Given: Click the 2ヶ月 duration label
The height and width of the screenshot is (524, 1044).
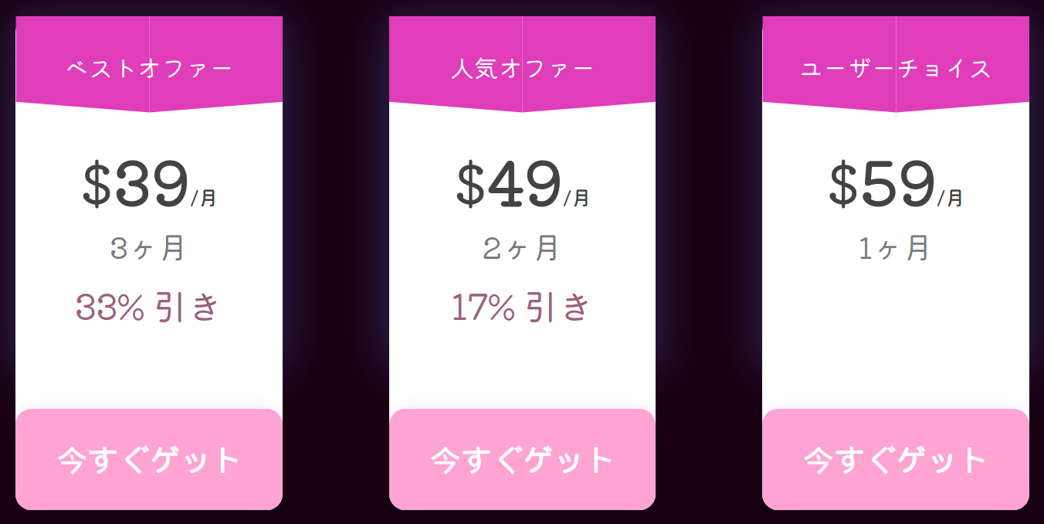Looking at the screenshot, I should [x=521, y=248].
